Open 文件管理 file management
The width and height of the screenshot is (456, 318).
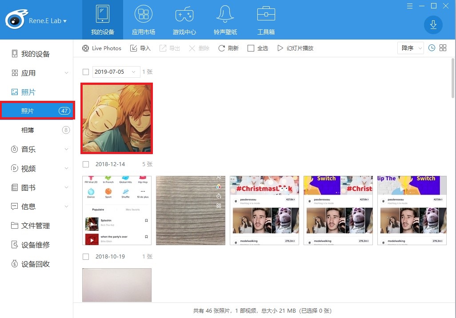(36, 226)
